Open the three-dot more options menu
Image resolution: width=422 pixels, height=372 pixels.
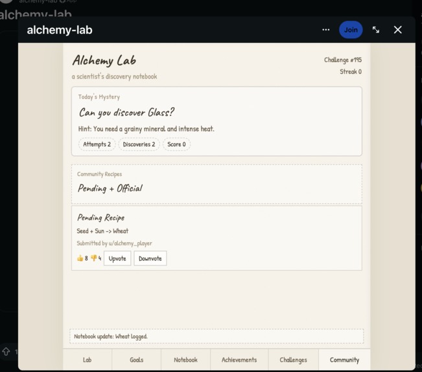pos(325,30)
